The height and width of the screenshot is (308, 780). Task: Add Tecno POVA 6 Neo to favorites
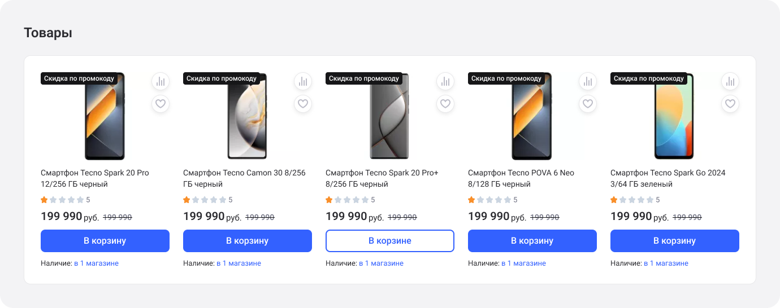(x=588, y=104)
